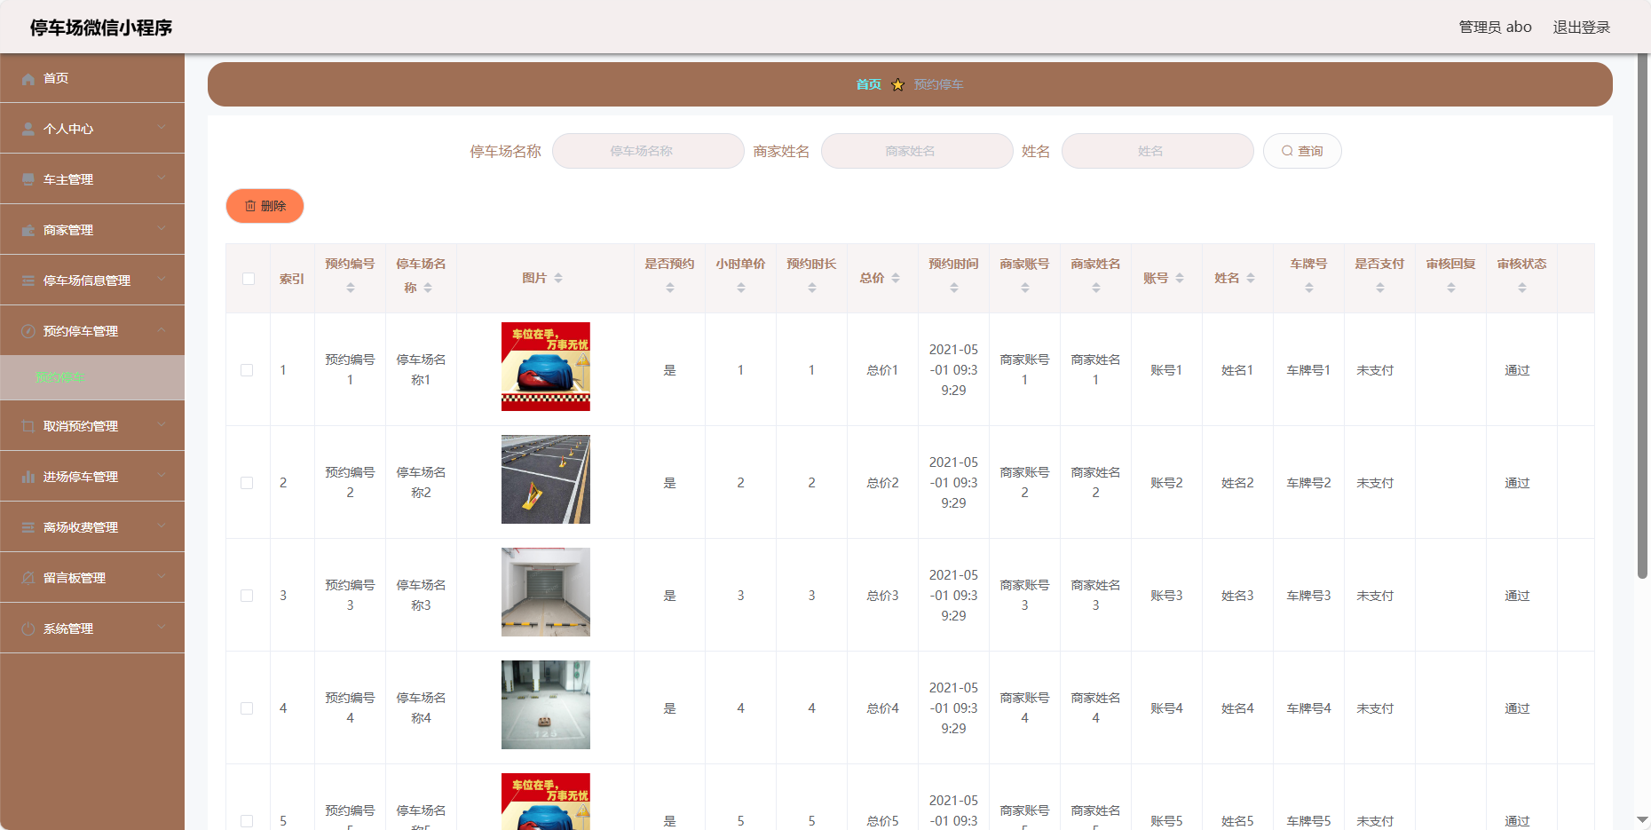Sort by 预约时间 column arrows
Screen dimensions: 1651x830
tap(954, 288)
